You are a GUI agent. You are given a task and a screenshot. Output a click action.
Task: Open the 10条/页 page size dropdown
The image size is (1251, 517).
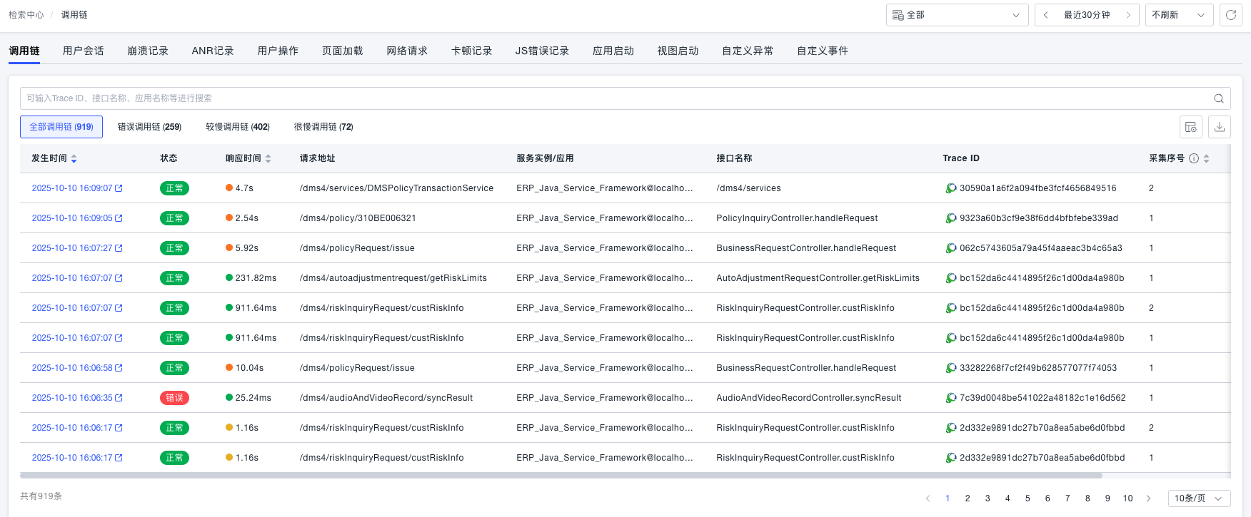tap(1199, 498)
